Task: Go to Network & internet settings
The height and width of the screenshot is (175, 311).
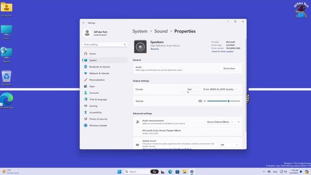Action: coord(105,73)
